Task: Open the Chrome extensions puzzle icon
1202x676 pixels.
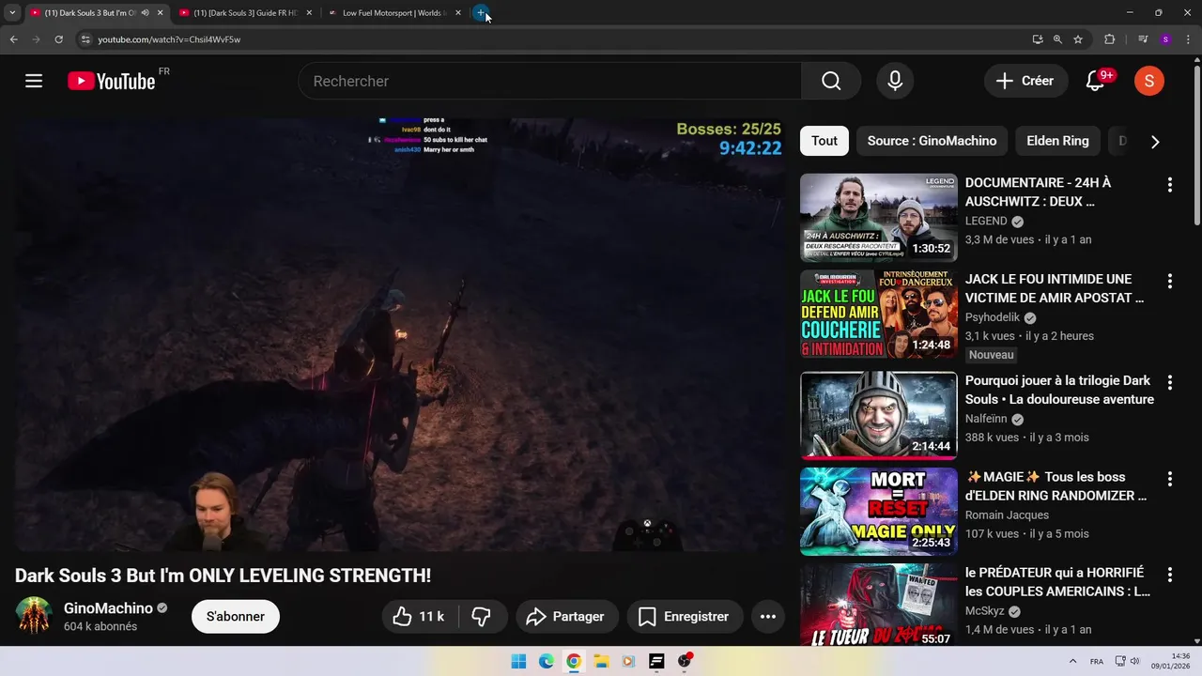Action: click(1109, 39)
